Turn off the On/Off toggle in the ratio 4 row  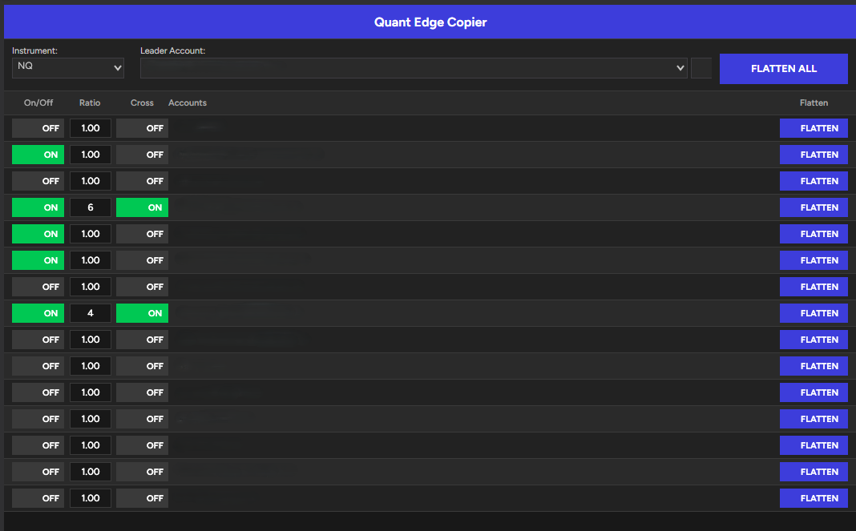pyautogui.click(x=38, y=313)
